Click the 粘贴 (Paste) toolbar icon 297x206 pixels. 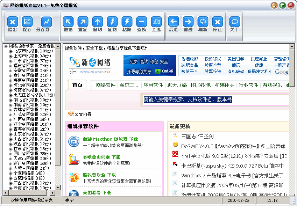127,22
